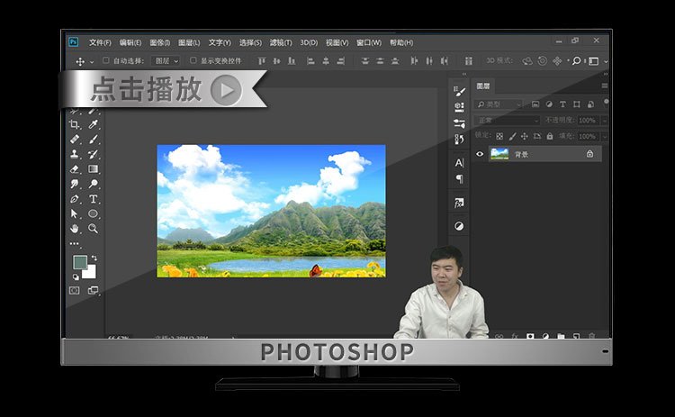675x417 pixels.
Task: Toggle smart object filter in Layers panel
Action: 590,104
